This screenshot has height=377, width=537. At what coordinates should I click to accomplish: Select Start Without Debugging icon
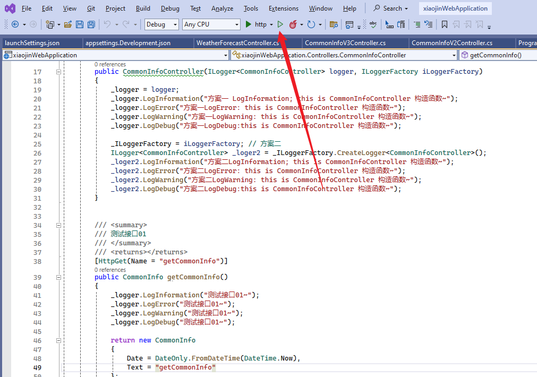point(280,24)
